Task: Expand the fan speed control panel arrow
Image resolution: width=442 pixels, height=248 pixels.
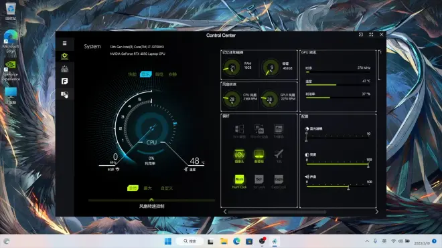Action: point(151,200)
